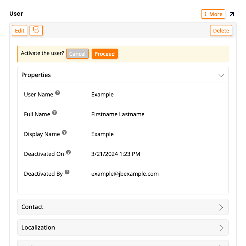246x246 pixels.
Task: Show help for User Name field
Action: tap(58, 93)
